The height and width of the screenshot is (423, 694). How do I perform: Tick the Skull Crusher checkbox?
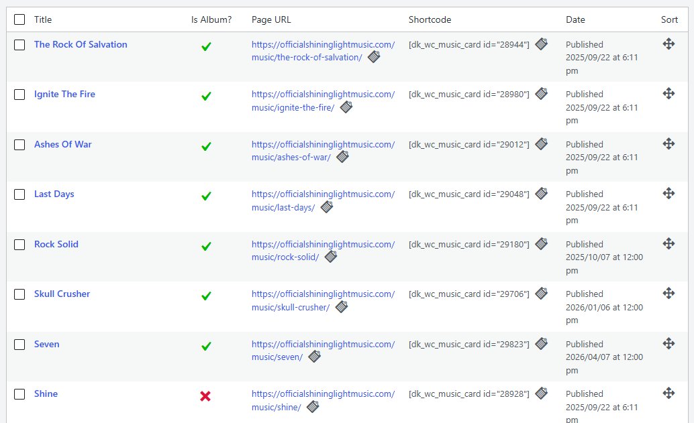tap(19, 294)
